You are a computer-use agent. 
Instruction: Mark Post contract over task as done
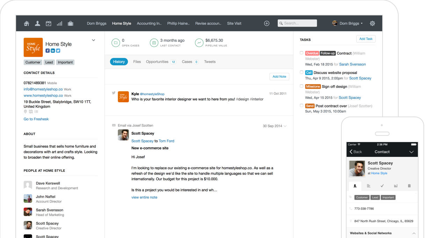[302, 105]
